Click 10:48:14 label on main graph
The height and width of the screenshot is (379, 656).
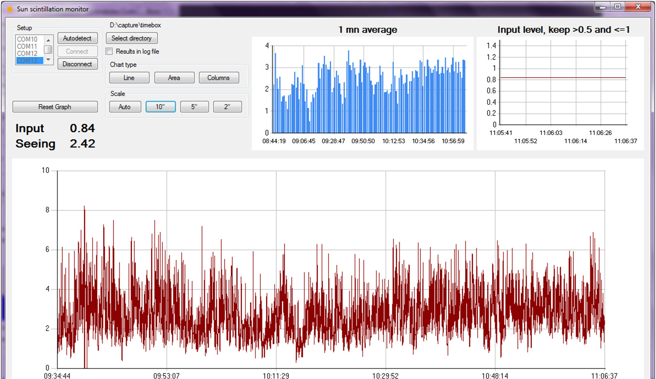pos(495,376)
